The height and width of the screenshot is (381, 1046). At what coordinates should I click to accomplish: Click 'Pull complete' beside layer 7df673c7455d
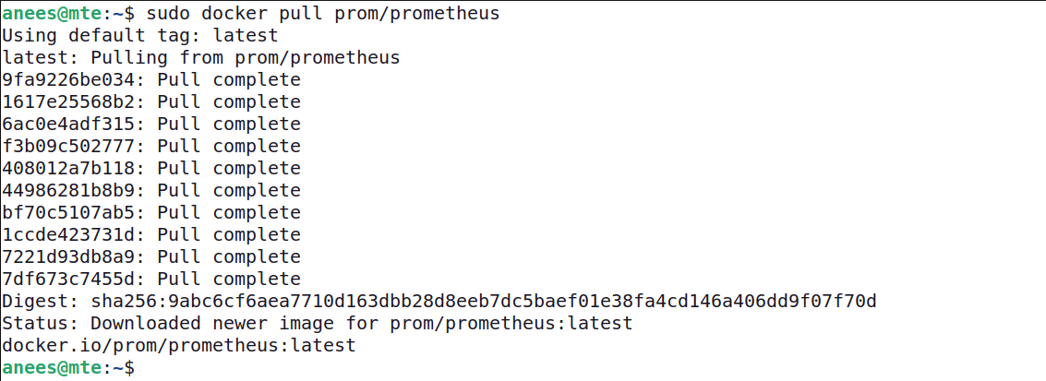[229, 279]
